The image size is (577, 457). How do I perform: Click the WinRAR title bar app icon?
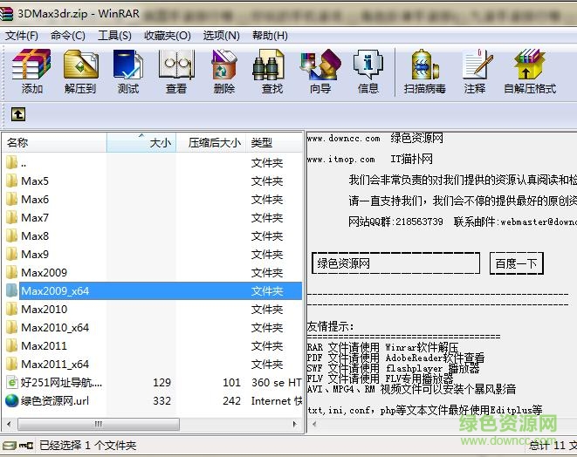pyautogui.click(x=7, y=14)
